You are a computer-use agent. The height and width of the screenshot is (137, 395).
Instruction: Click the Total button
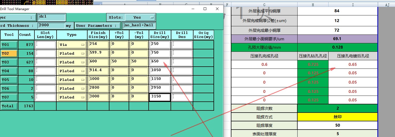[9, 106]
